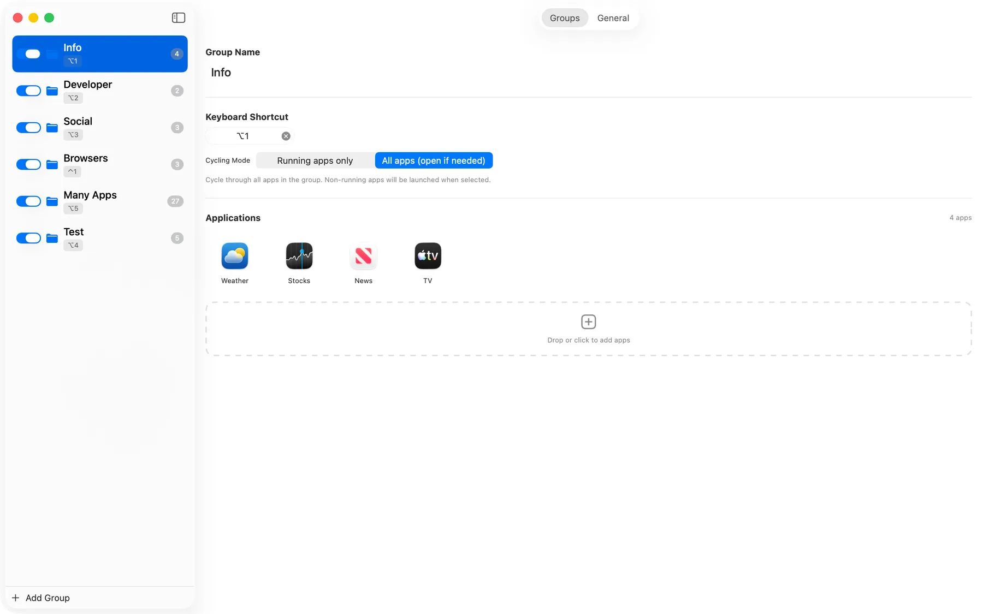Disable the Info group toggle

point(29,54)
